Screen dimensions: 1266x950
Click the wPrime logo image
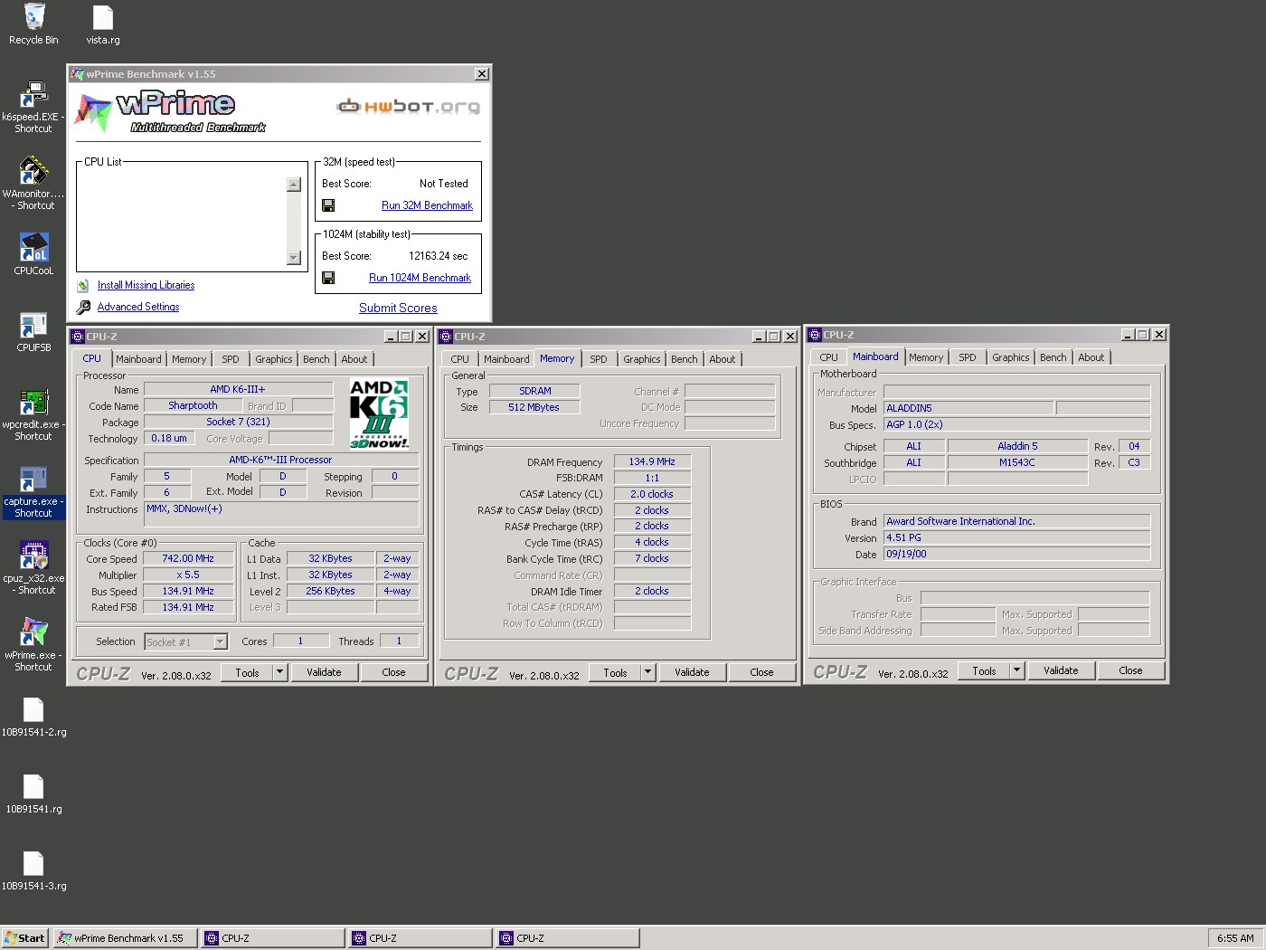[x=170, y=112]
